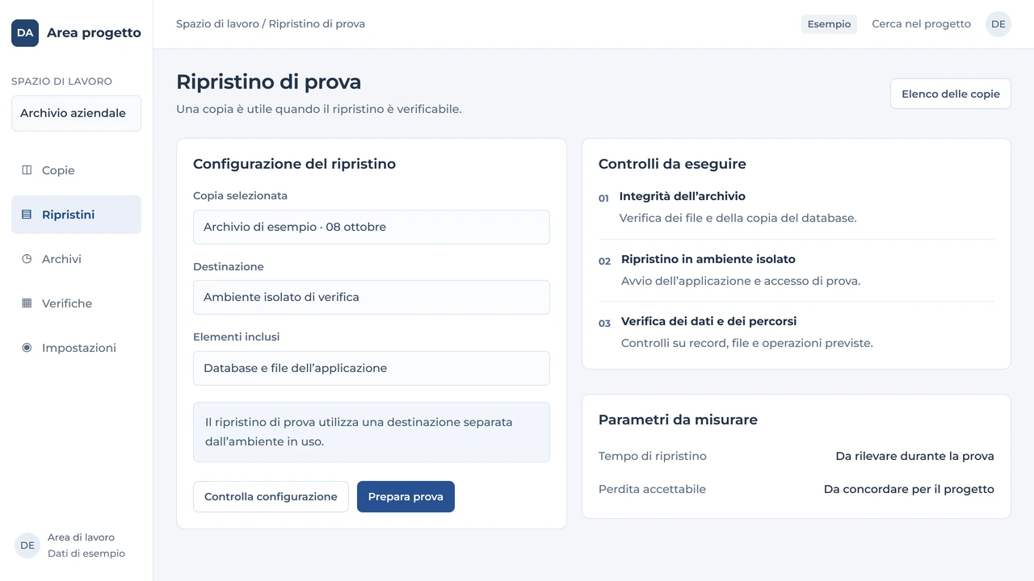
Task: Open the Elementi inclusi field
Action: (x=372, y=368)
